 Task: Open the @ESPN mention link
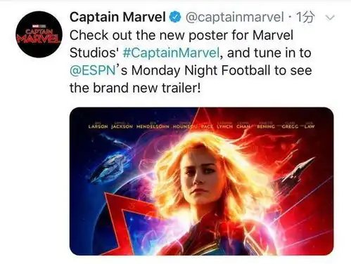point(93,70)
